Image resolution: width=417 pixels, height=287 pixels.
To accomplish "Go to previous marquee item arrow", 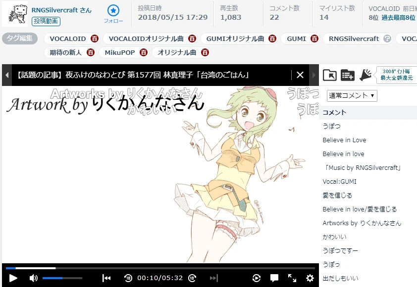I will pyautogui.click(x=6, y=75).
